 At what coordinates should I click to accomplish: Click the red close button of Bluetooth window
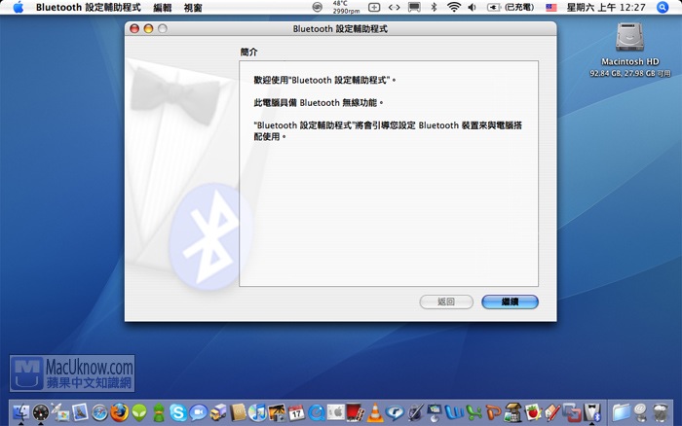[134, 28]
